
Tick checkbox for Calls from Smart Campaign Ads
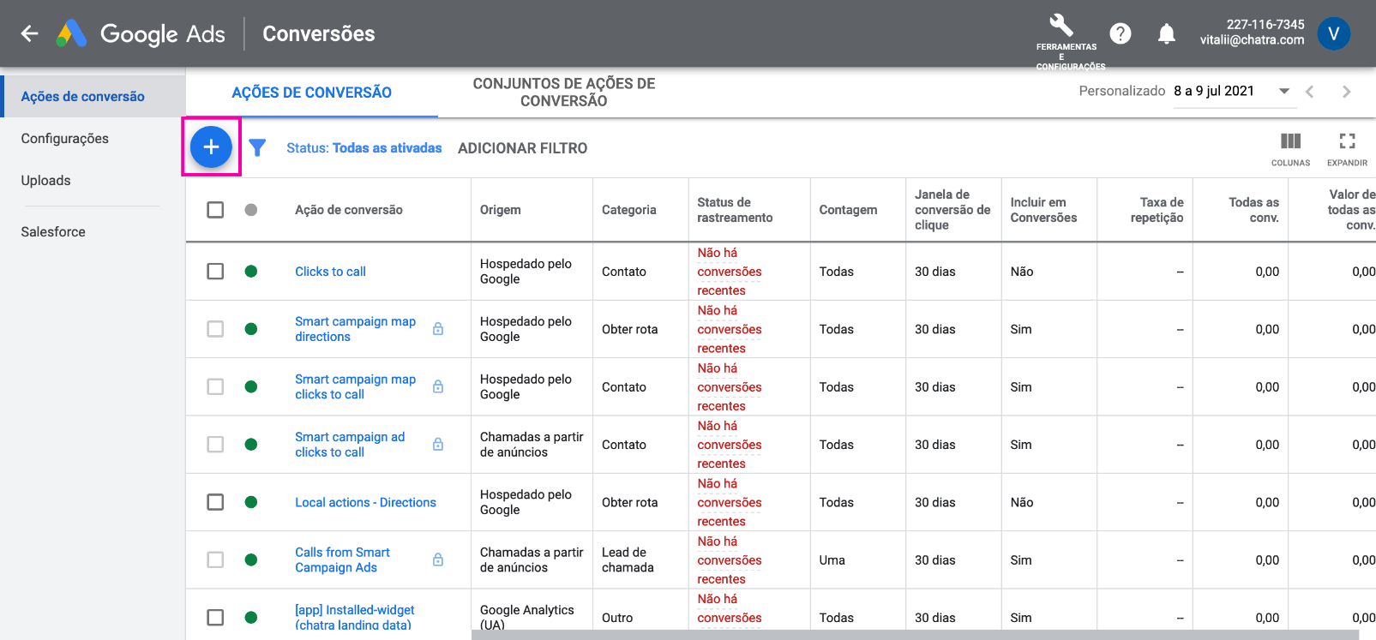coord(215,559)
